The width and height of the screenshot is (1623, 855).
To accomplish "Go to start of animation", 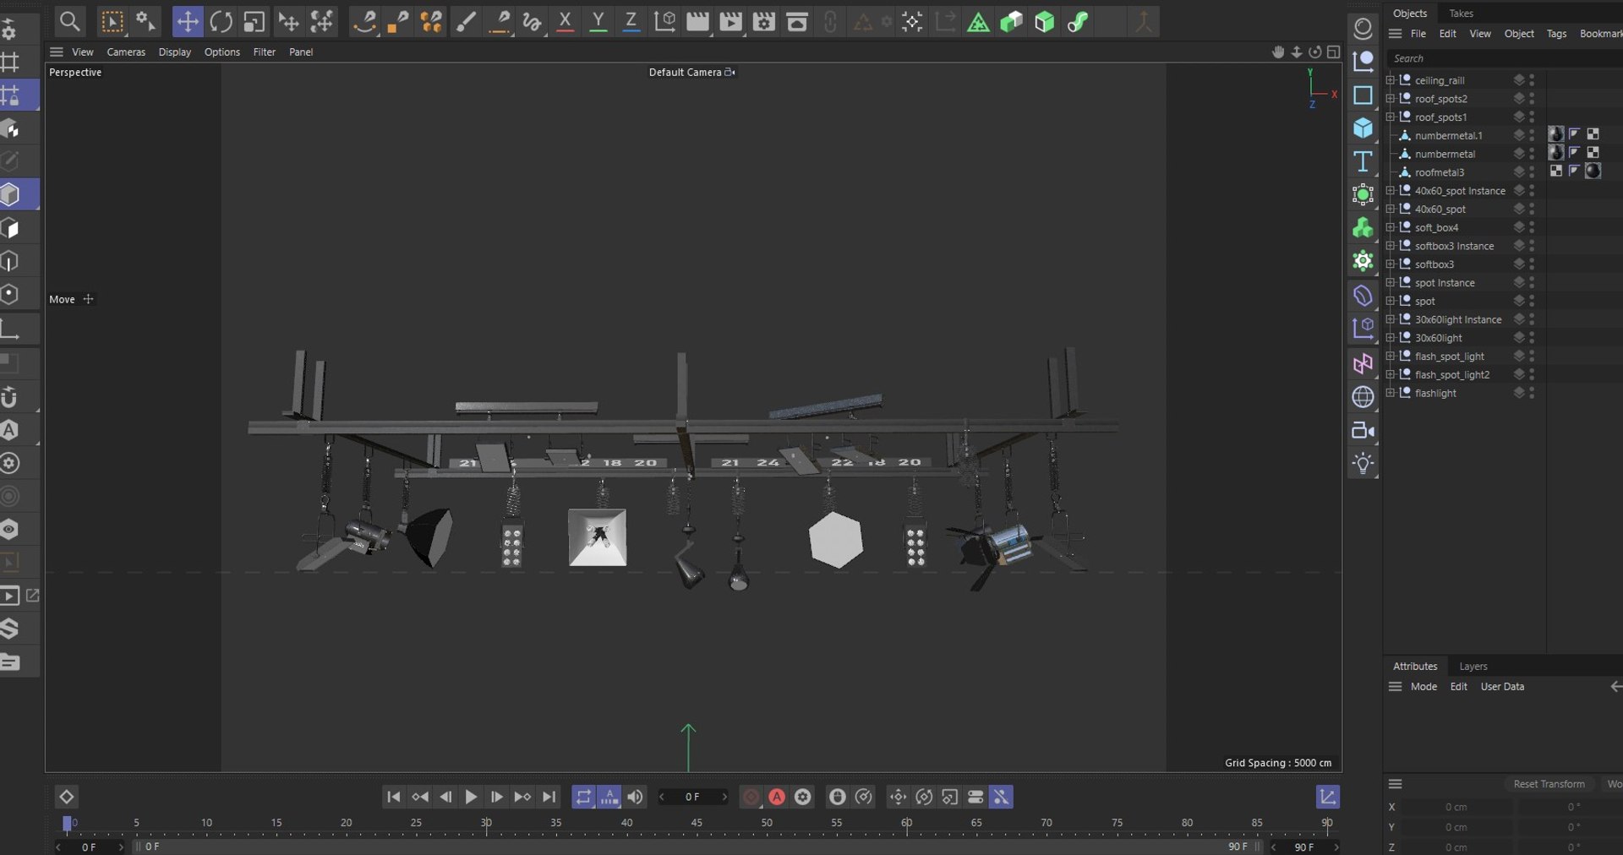I will [x=393, y=797].
